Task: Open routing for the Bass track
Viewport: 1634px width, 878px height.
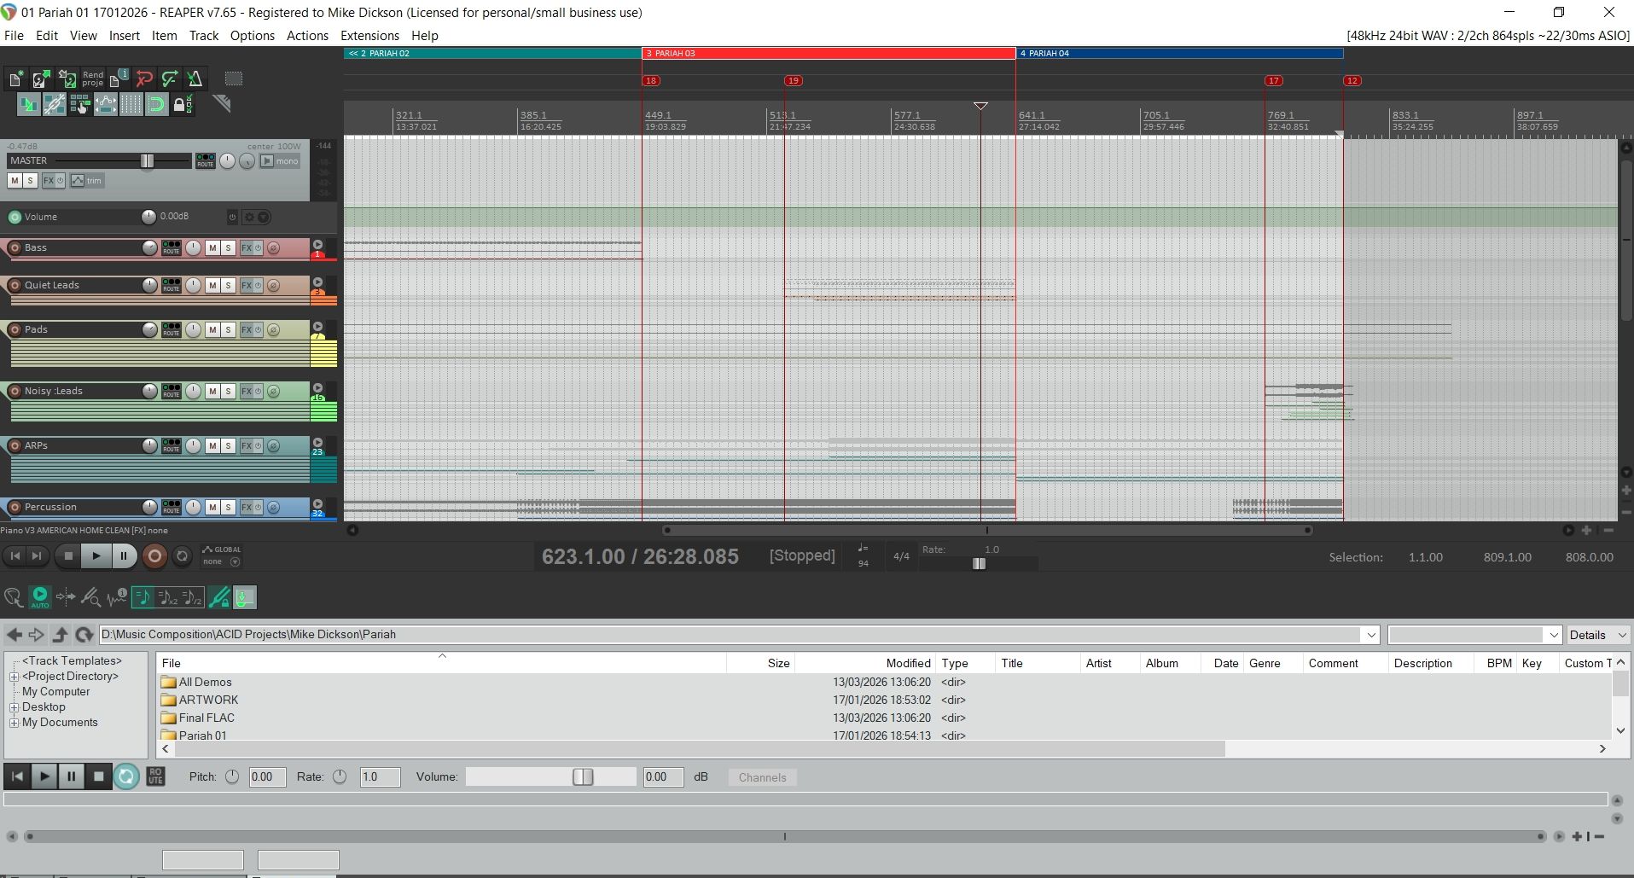Action: tap(172, 247)
